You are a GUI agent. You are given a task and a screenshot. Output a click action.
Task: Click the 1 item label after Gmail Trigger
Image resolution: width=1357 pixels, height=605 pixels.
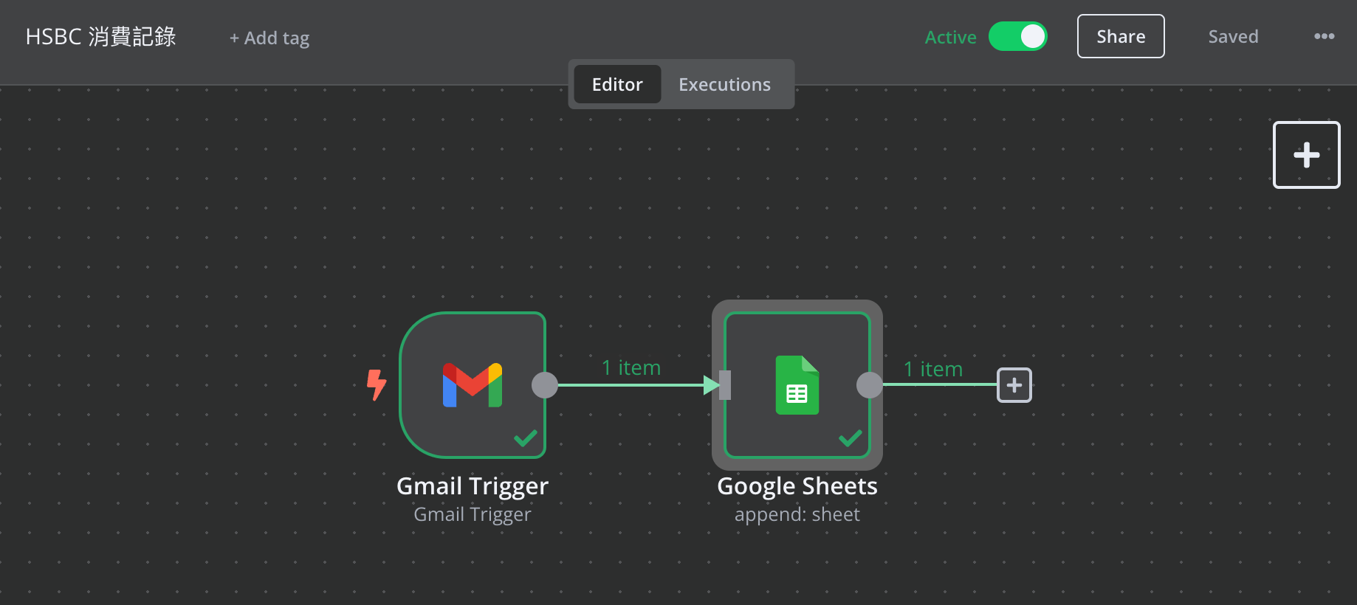click(x=631, y=367)
